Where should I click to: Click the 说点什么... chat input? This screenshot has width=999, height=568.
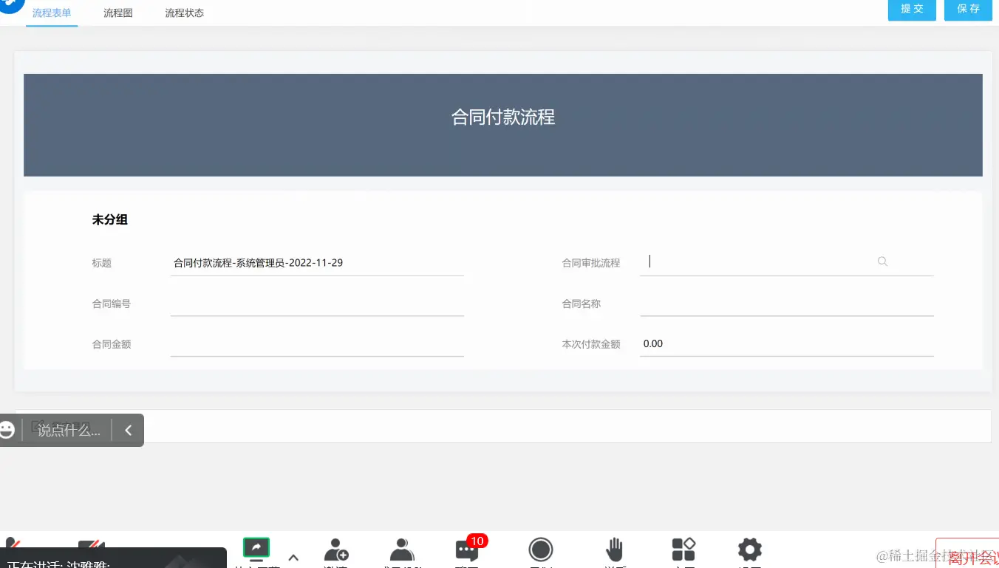(x=69, y=430)
